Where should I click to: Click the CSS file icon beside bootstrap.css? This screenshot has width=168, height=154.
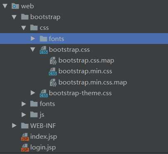[x=43, y=50]
